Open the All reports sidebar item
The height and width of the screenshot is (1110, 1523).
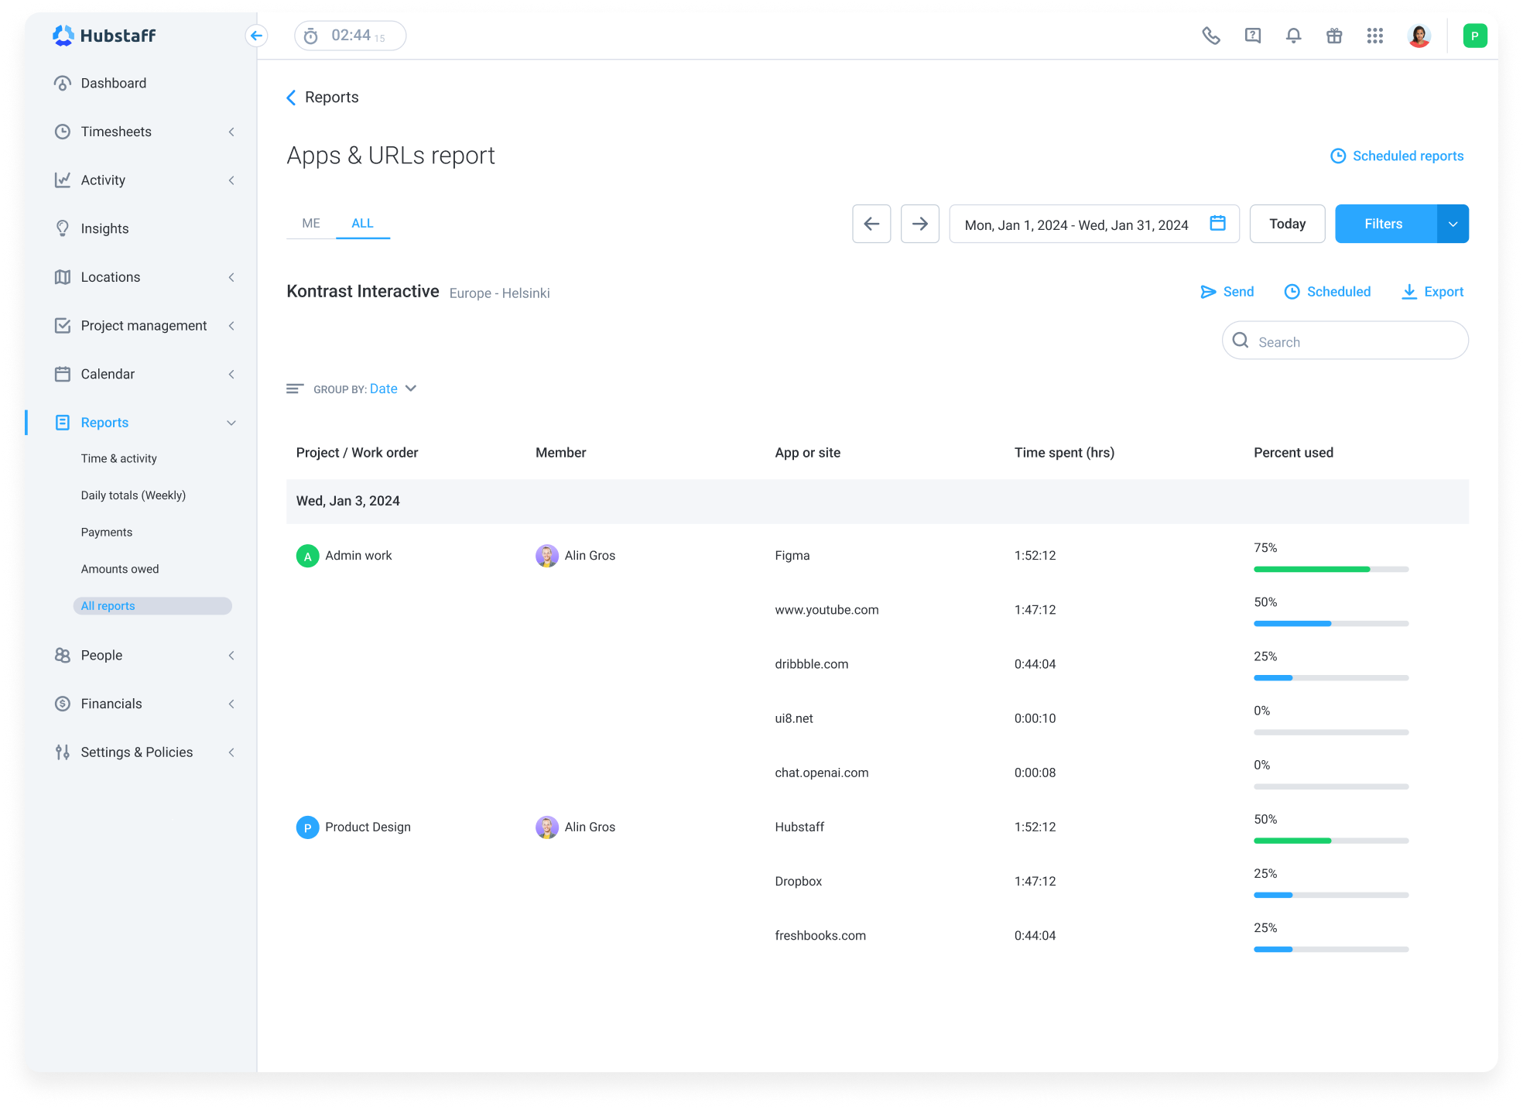pyautogui.click(x=107, y=605)
